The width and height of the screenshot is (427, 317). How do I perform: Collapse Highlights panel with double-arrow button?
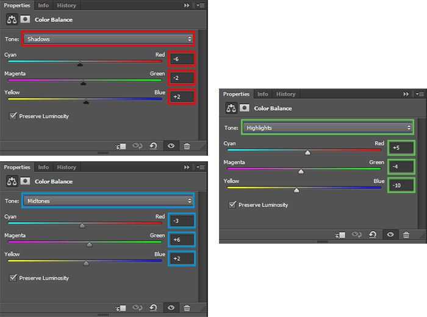(x=406, y=94)
